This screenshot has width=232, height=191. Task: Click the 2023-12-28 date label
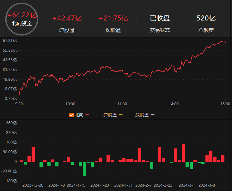click(x=33, y=185)
